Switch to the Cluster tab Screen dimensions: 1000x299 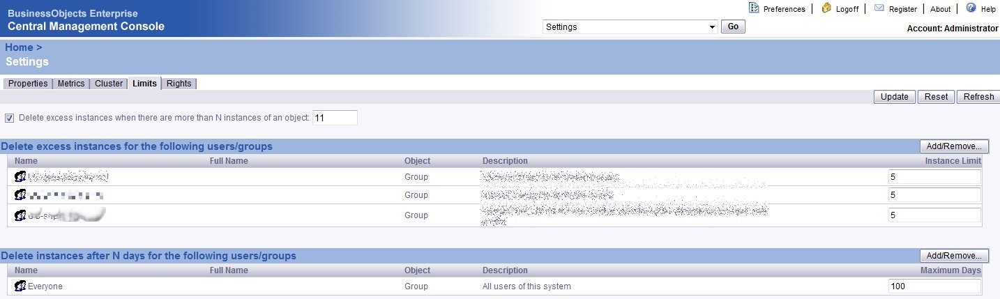tap(109, 84)
